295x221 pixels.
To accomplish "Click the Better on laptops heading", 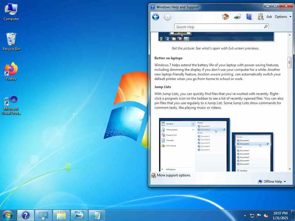I will [x=168, y=58].
